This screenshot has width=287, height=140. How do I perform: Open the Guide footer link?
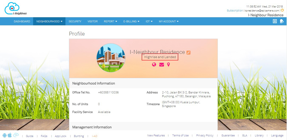(29, 136)
